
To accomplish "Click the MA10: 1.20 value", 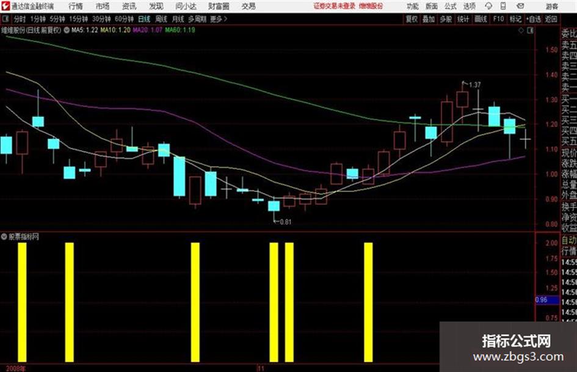I will coord(115,30).
